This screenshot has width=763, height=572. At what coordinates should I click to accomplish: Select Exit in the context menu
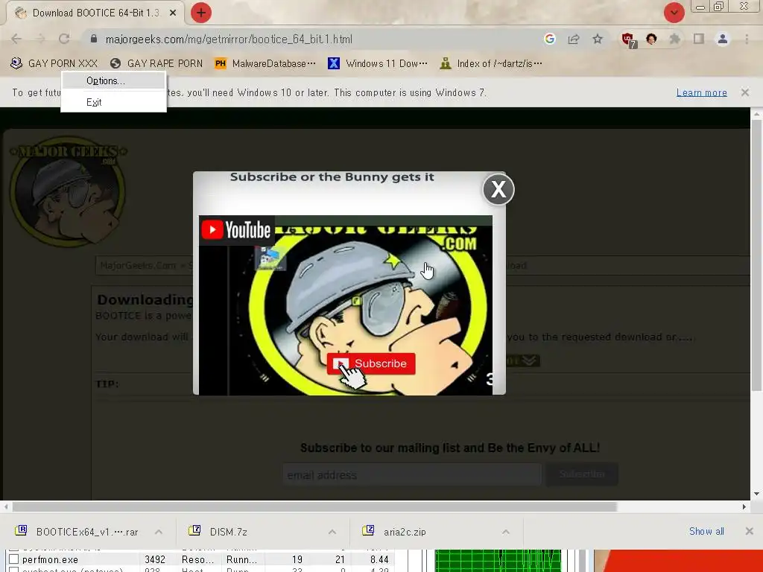[x=113, y=102]
